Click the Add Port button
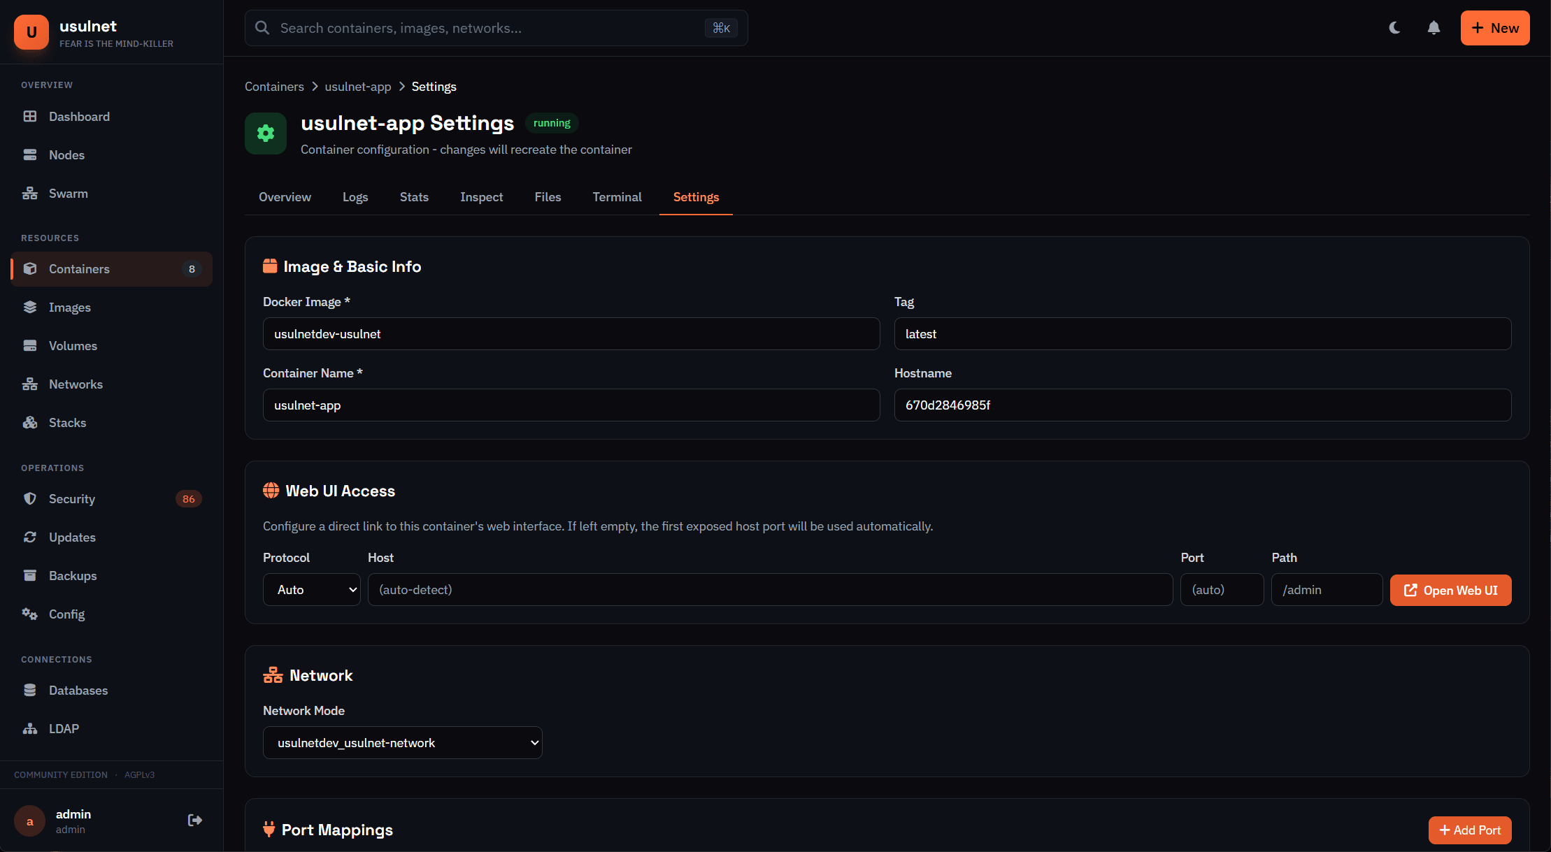Image resolution: width=1551 pixels, height=852 pixels. point(1470,830)
